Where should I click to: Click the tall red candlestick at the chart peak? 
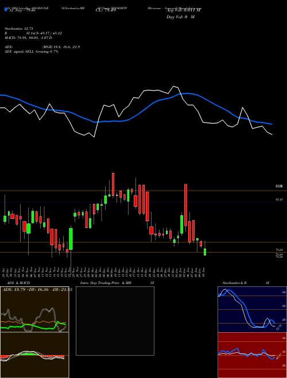113,184
